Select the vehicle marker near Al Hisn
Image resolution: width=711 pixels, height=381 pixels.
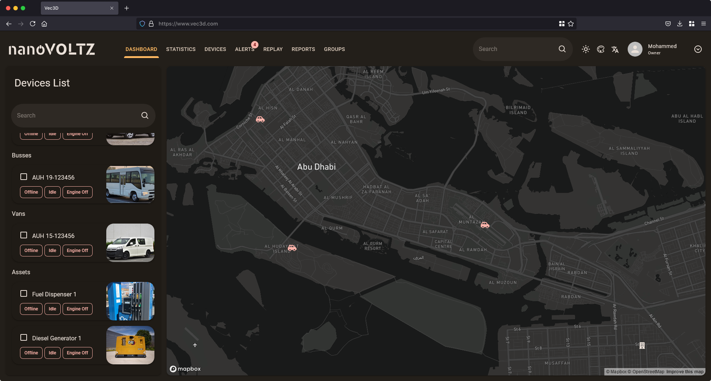pyautogui.click(x=260, y=119)
